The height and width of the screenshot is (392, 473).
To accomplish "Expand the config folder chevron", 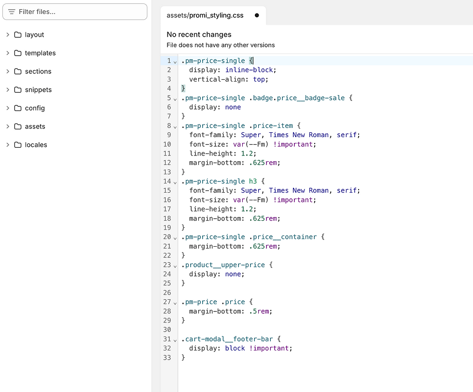I will coord(8,108).
